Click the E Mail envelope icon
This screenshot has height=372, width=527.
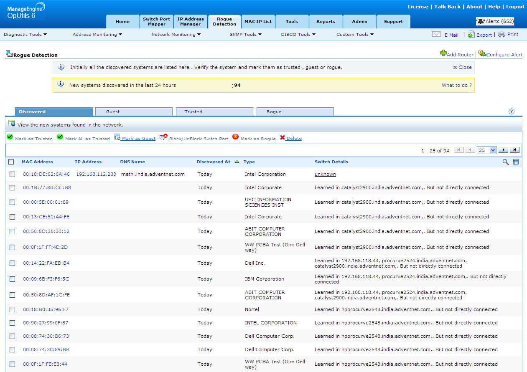click(x=436, y=35)
